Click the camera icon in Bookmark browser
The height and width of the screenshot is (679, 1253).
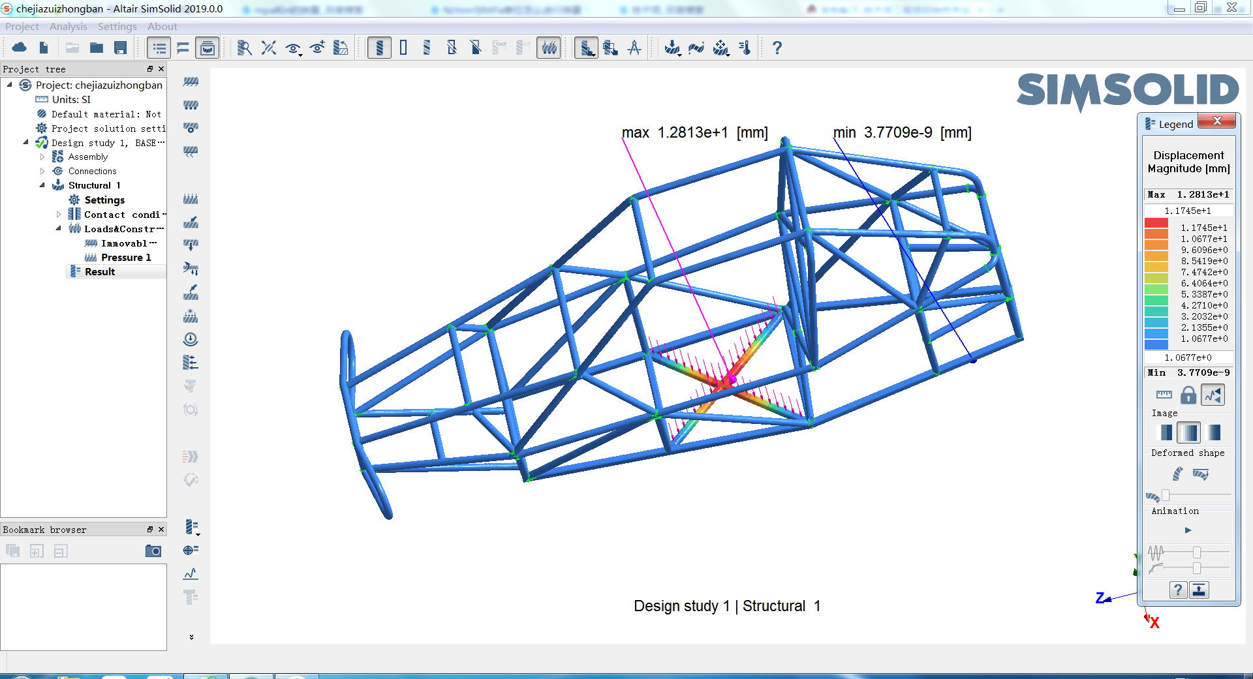click(153, 551)
